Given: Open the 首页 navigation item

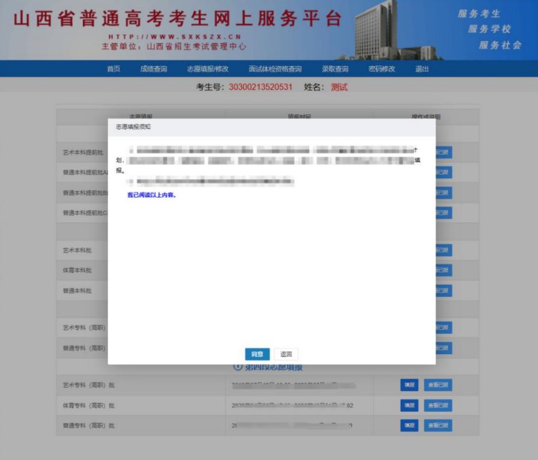Looking at the screenshot, I should click(x=114, y=69).
